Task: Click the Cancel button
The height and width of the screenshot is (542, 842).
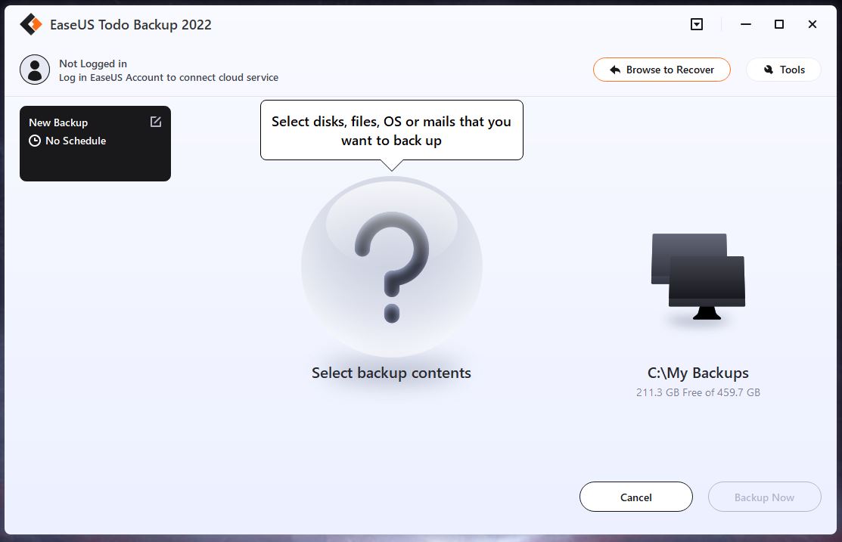Action: pyautogui.click(x=635, y=497)
